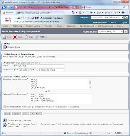Screen dimensions: 130x136
Task: Expand the address bar URL dropdown arrow
Action: pyautogui.click(x=50, y=7)
